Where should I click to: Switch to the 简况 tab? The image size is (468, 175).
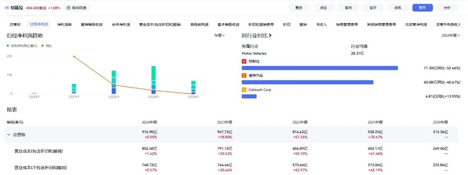pos(348,8)
